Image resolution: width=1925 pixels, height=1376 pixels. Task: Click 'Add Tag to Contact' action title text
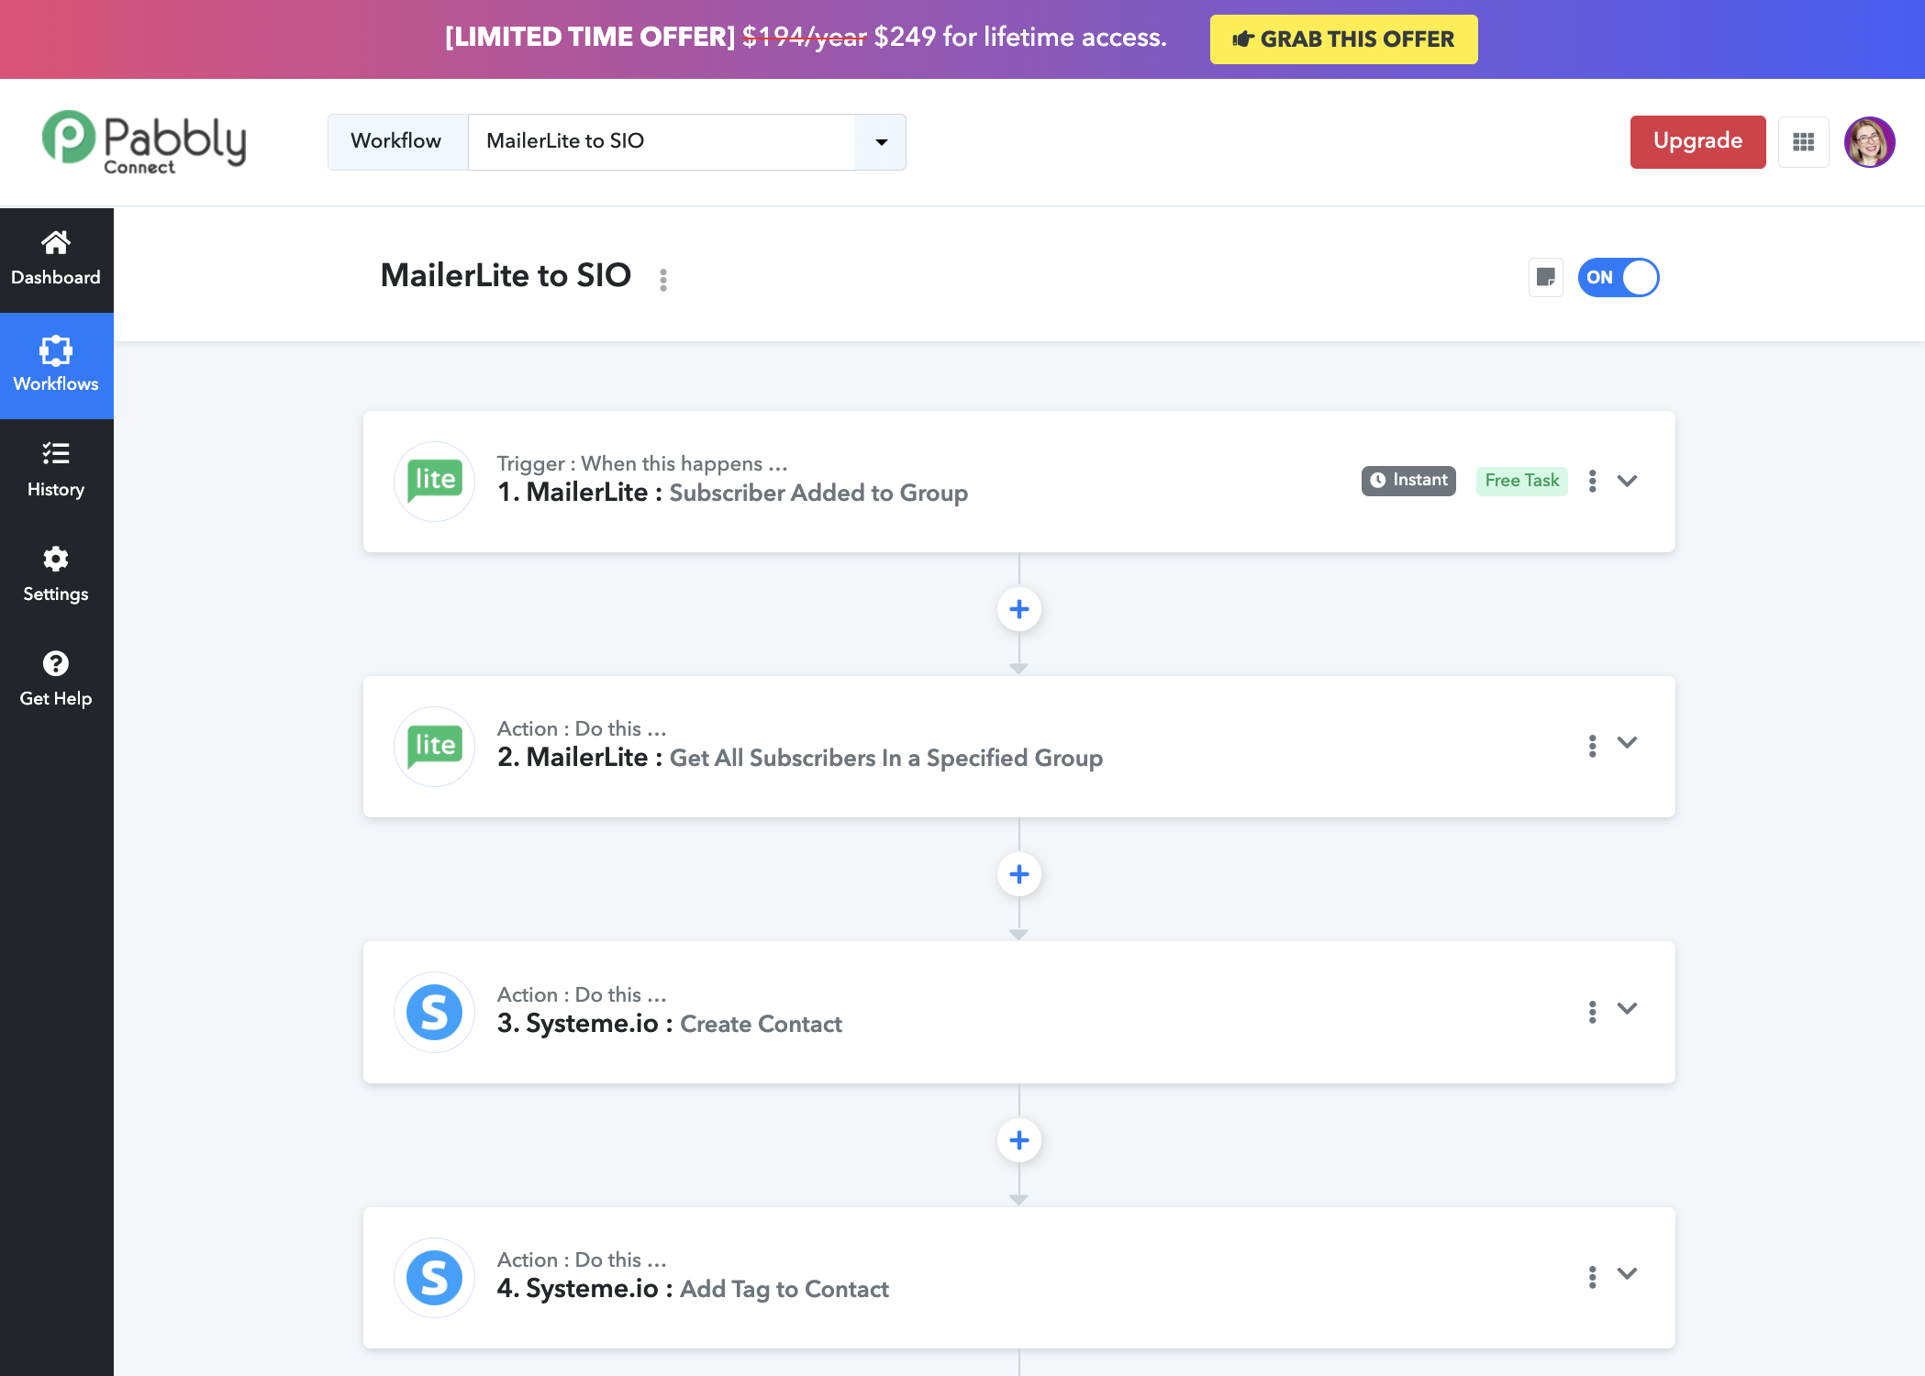pos(784,1290)
